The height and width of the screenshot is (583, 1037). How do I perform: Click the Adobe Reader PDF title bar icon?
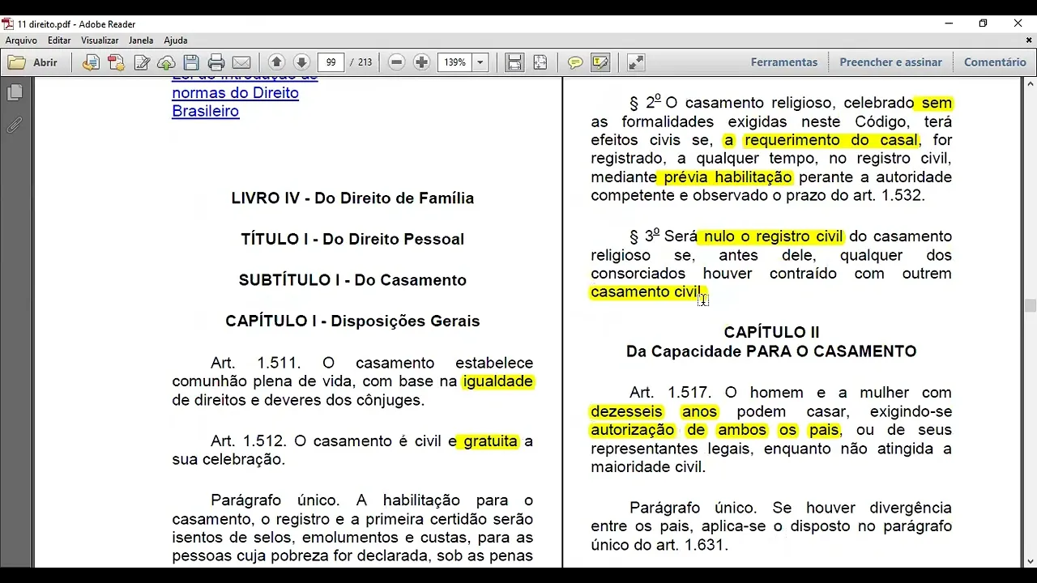coord(8,24)
